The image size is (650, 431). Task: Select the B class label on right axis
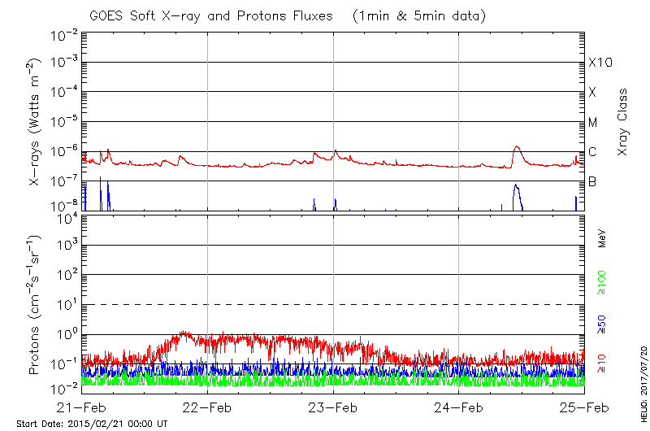tap(592, 181)
